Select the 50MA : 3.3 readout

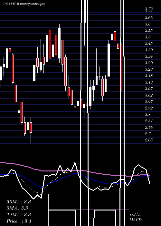pos(19,202)
